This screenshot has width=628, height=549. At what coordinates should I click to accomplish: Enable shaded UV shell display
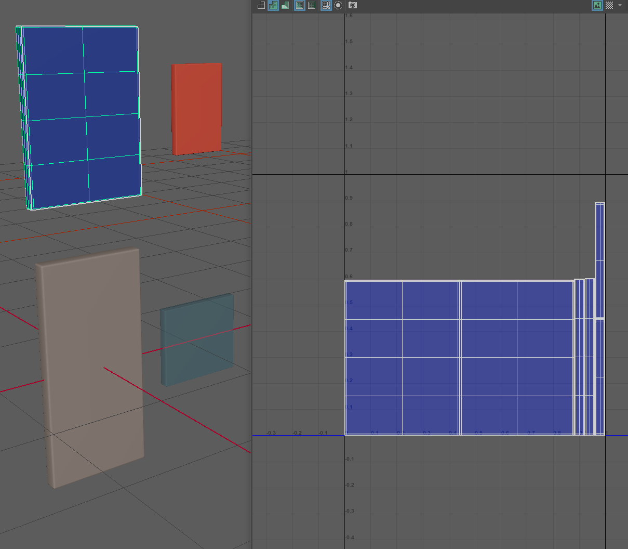273,5
